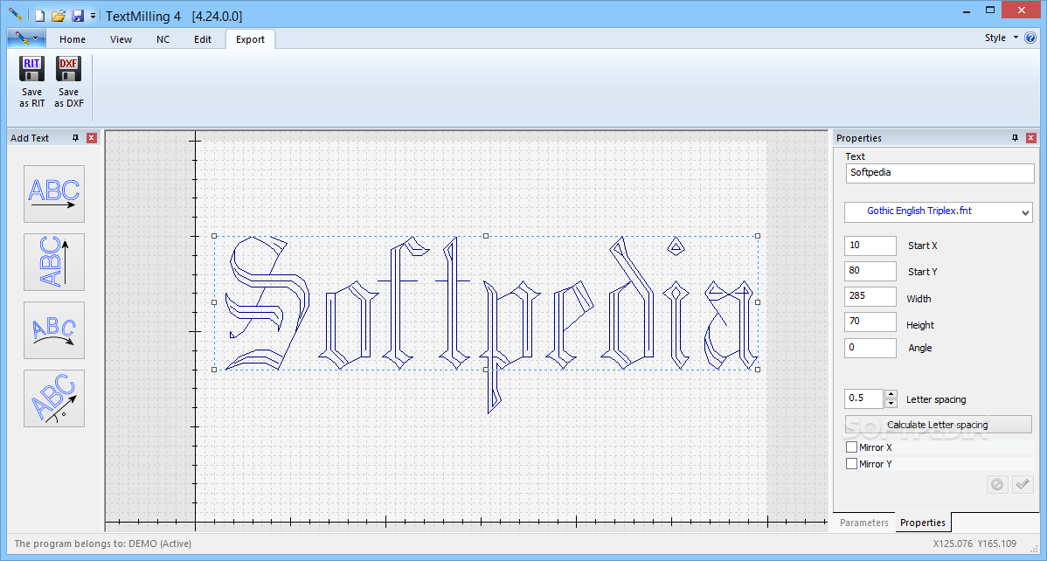Select the Export ribbon tab
Viewport: 1047px width, 561px height.
(x=251, y=39)
